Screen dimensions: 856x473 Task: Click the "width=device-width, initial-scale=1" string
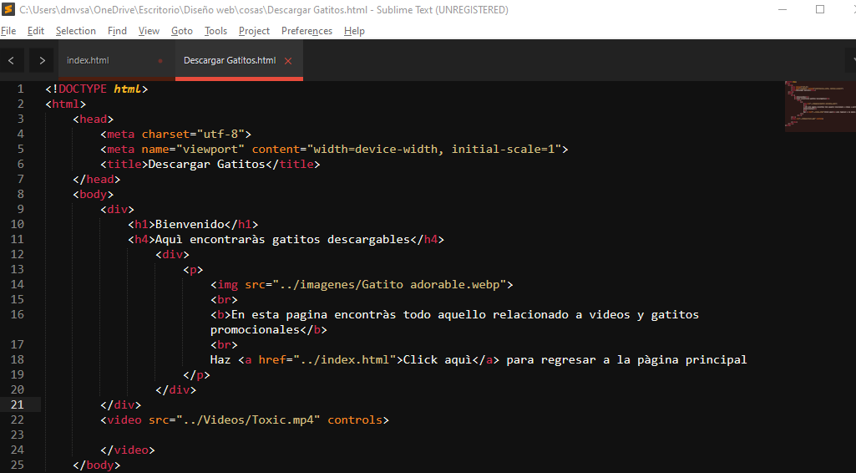pyautogui.click(x=434, y=149)
